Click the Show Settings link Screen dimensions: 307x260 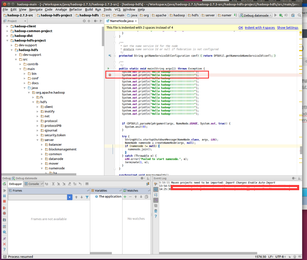288,28
